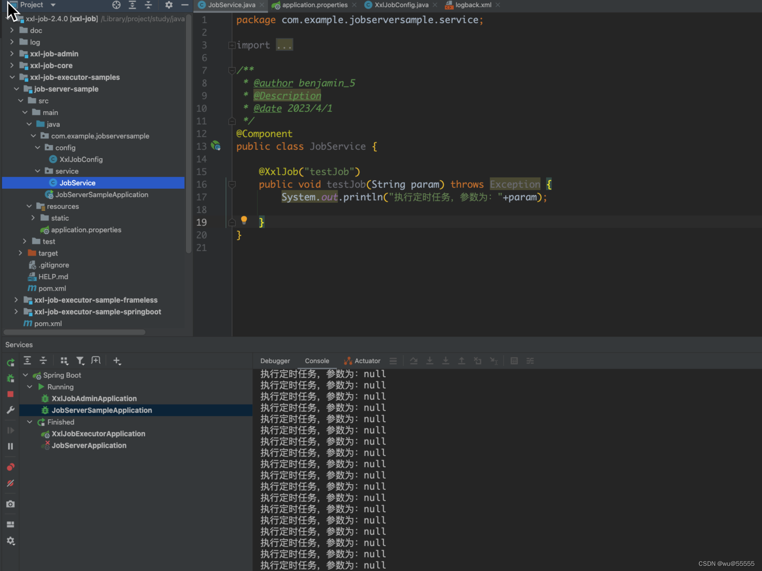Expand the target folder
Viewport: 762px width, 571px height.
tap(20, 253)
